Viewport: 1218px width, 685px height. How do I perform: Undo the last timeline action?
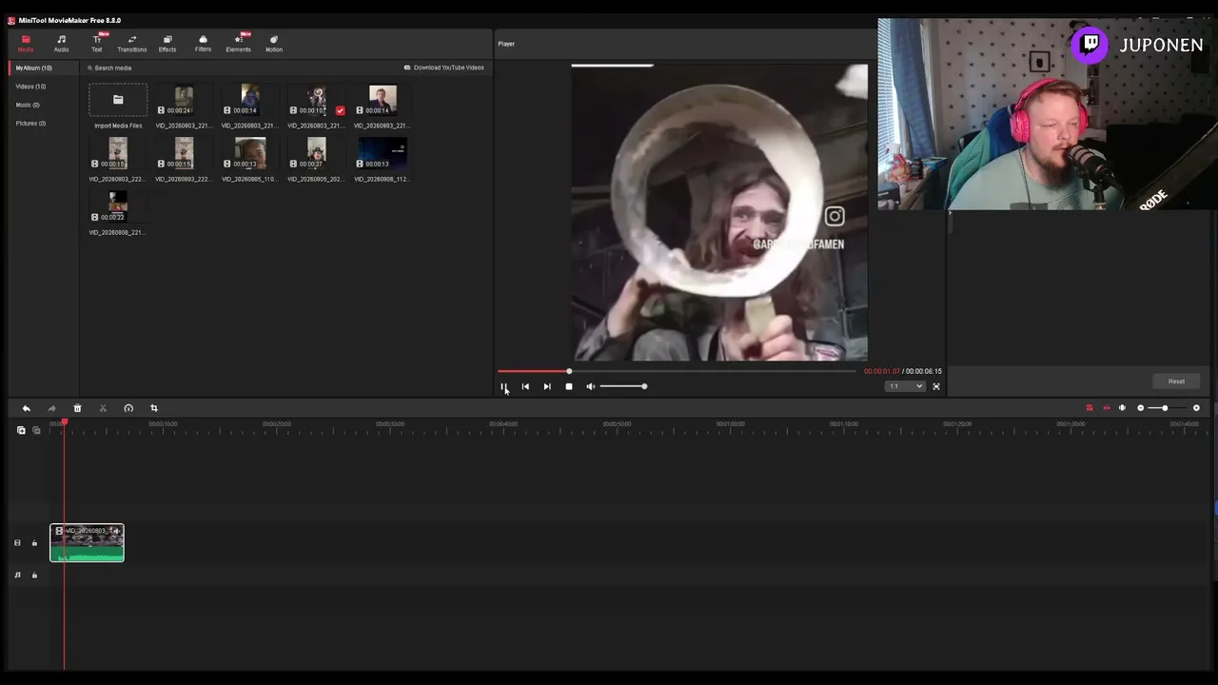tap(27, 408)
